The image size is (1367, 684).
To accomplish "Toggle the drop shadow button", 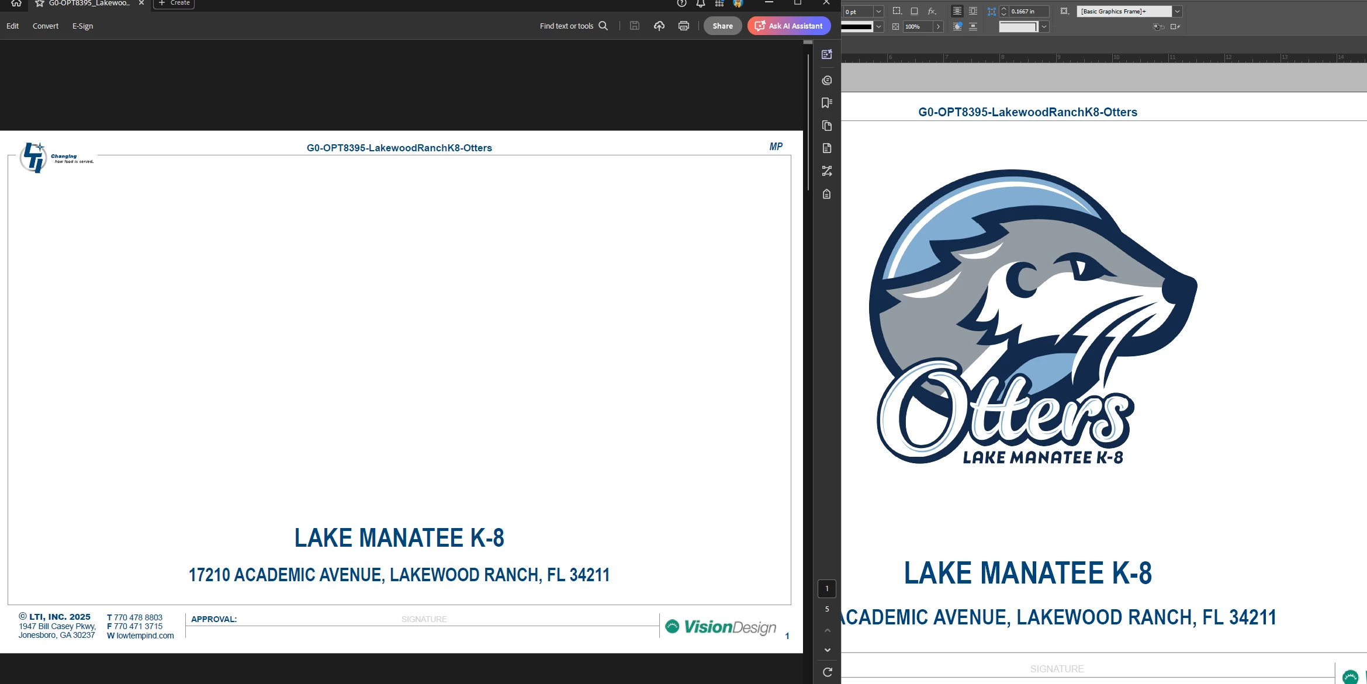I will coord(914,11).
